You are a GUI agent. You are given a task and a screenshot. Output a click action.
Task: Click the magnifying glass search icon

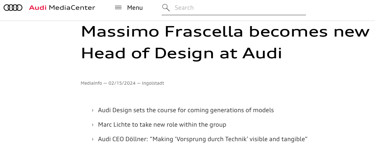[166, 8]
